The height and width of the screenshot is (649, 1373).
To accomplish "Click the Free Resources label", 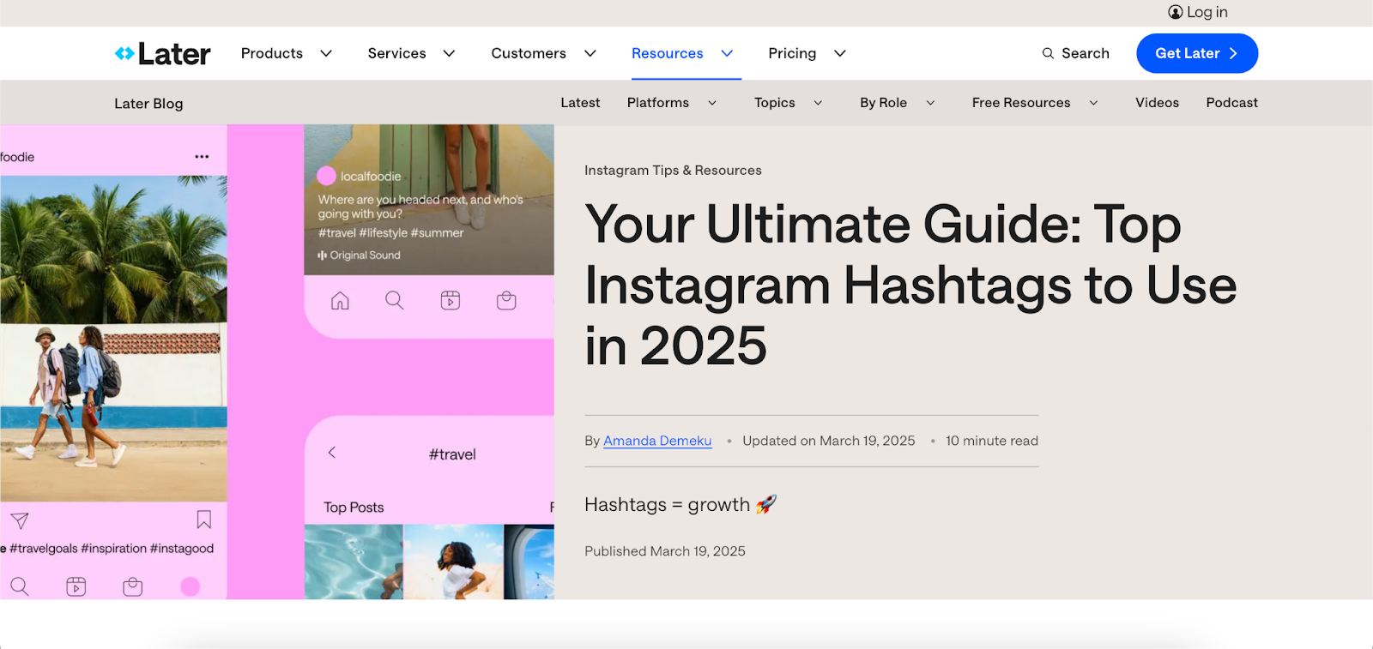I will 1021,103.
